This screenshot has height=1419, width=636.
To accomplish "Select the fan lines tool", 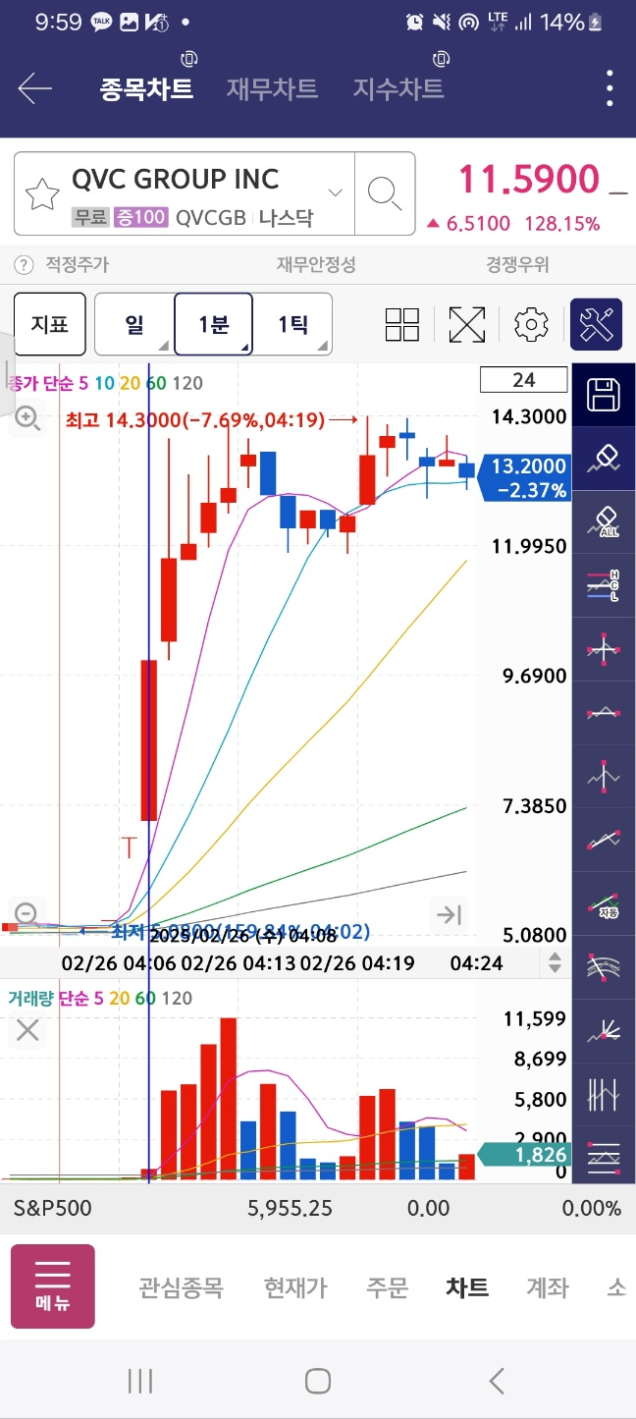I will [x=604, y=1030].
